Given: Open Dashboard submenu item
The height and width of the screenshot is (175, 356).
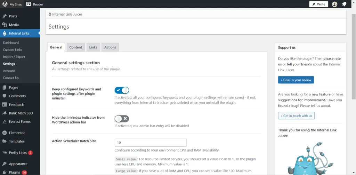Looking at the screenshot, I should [x=11, y=43].
